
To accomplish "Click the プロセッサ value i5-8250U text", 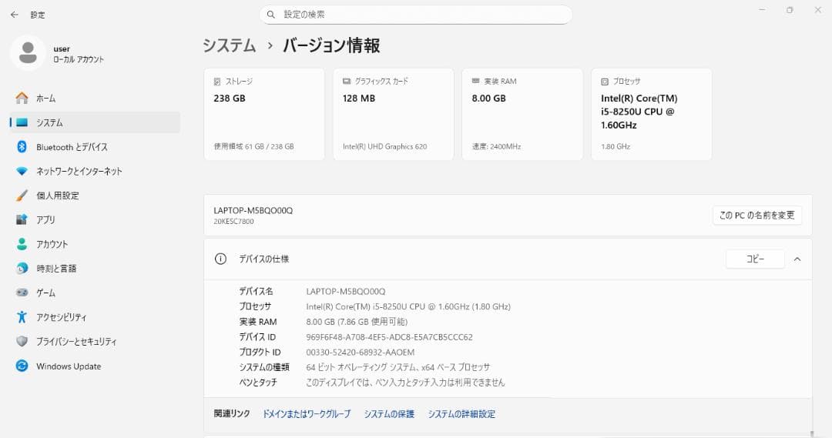I will point(408,306).
